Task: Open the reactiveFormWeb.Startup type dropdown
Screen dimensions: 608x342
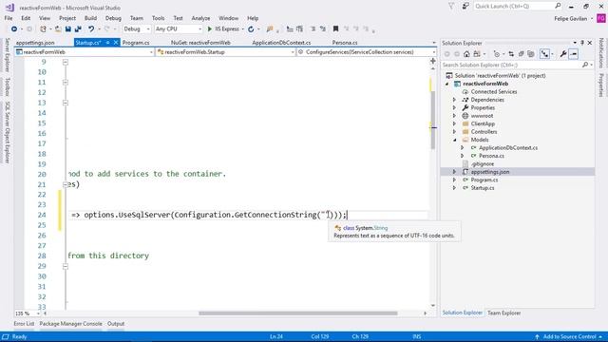Action: pyautogui.click(x=226, y=52)
